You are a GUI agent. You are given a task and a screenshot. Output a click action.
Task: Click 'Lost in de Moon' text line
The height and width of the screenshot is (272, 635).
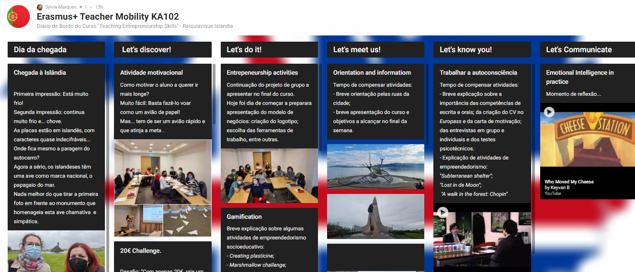click(461, 185)
